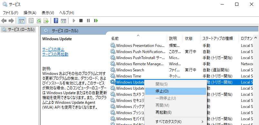
Task: Click the highlighted Windows Update service row
Action: click(x=181, y=82)
